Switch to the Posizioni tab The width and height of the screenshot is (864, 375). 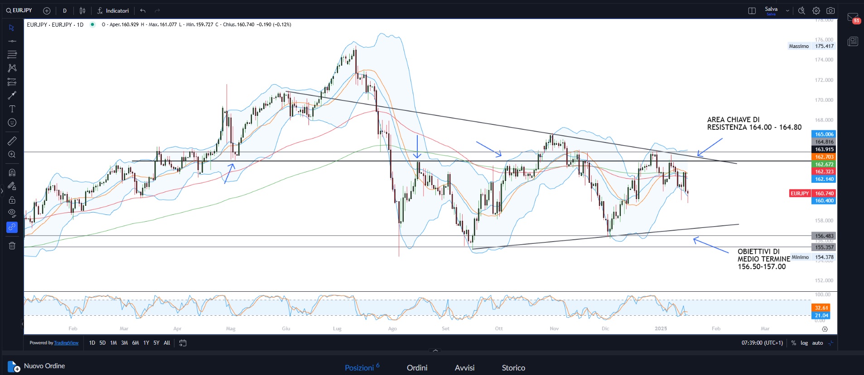[359, 368]
